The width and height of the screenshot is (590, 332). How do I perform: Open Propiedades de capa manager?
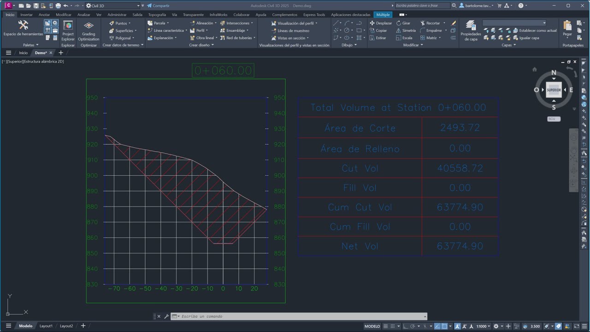pyautogui.click(x=471, y=31)
